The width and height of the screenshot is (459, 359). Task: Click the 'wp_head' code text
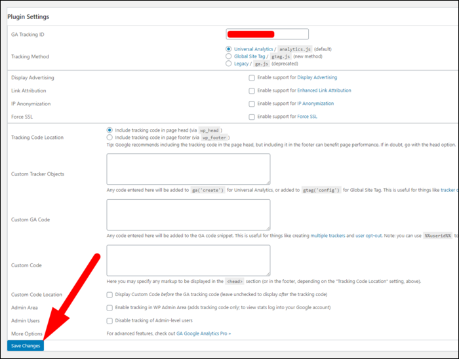click(209, 130)
